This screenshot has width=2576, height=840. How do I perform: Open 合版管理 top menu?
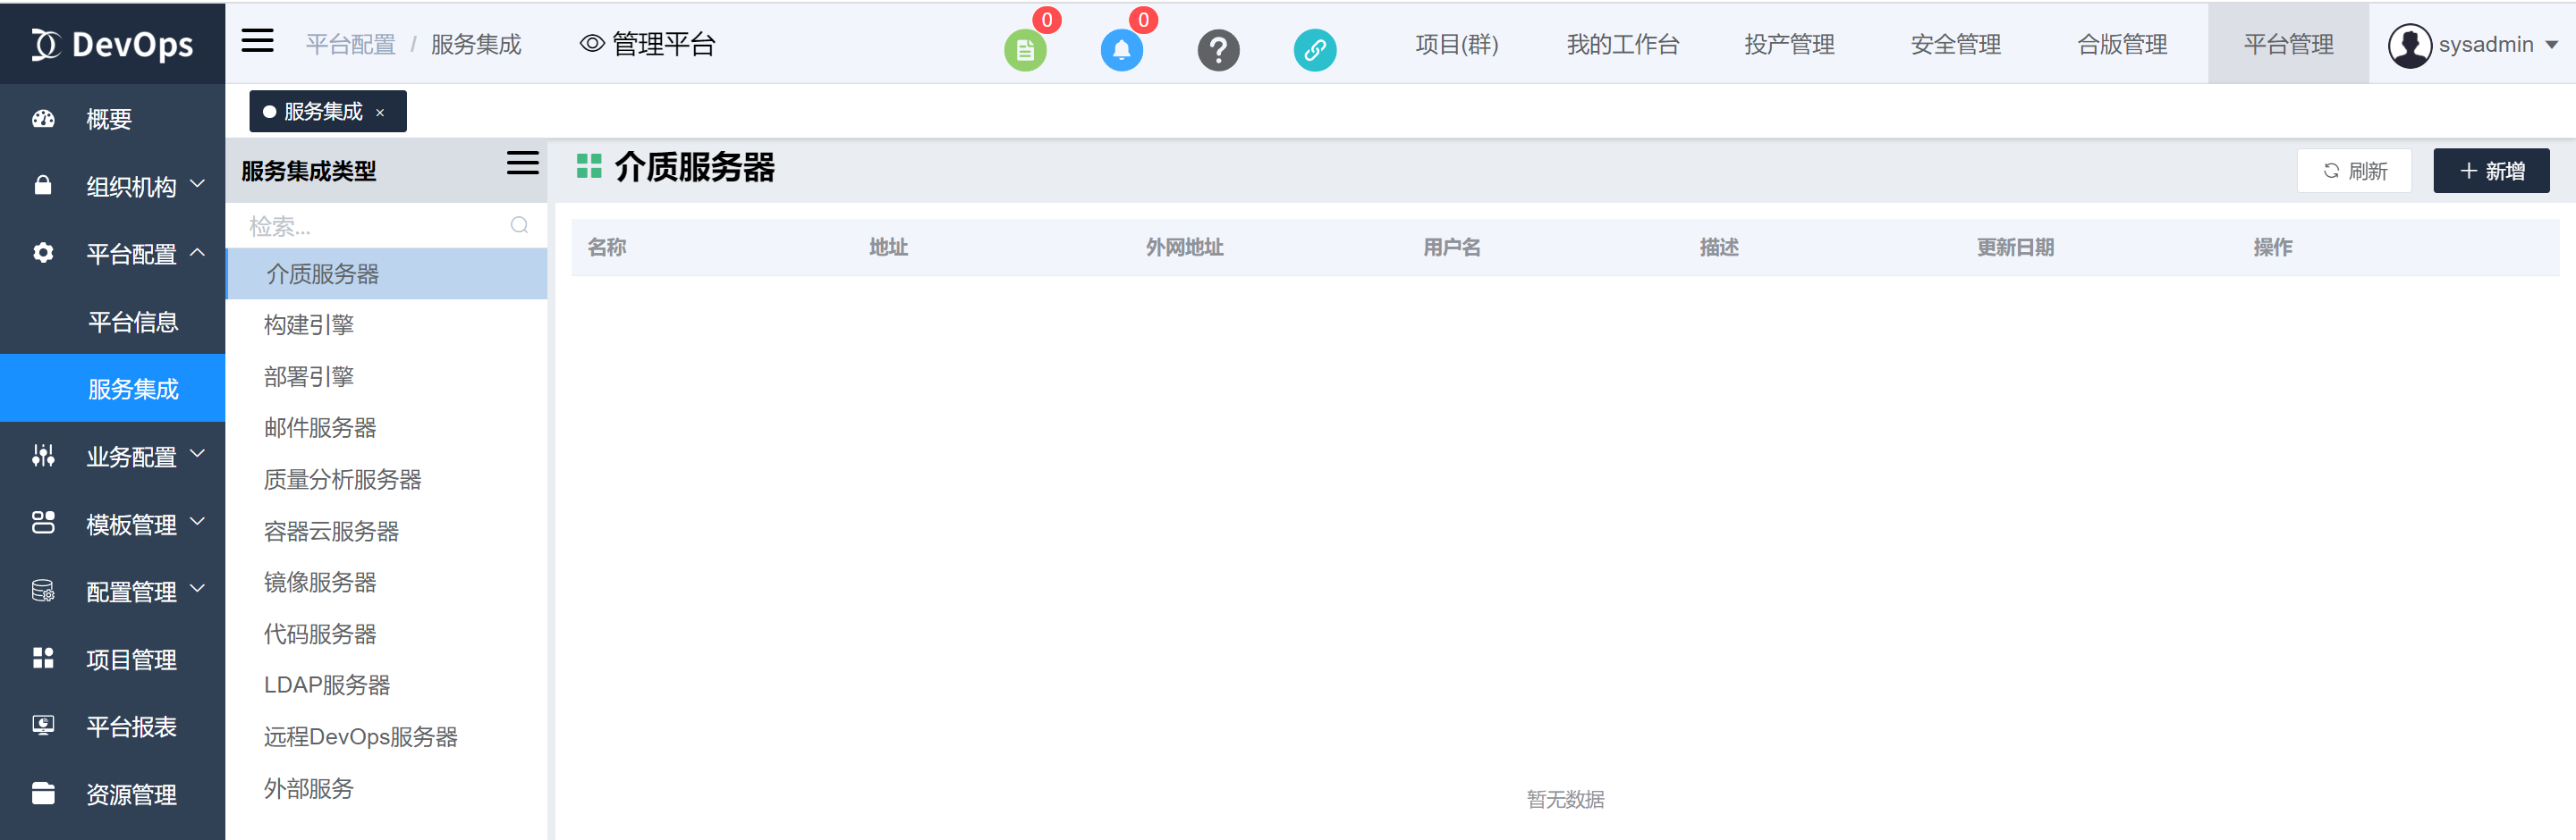(x=2122, y=45)
